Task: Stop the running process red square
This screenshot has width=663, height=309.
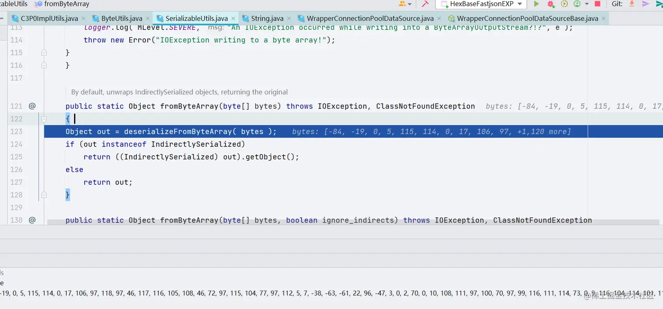Action: 597,4
